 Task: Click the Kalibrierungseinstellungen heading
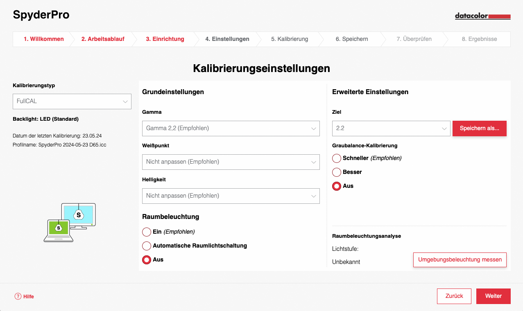coord(261,68)
